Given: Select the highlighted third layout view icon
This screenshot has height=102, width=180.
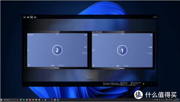Looking at the screenshot, I should (x=32, y=17).
